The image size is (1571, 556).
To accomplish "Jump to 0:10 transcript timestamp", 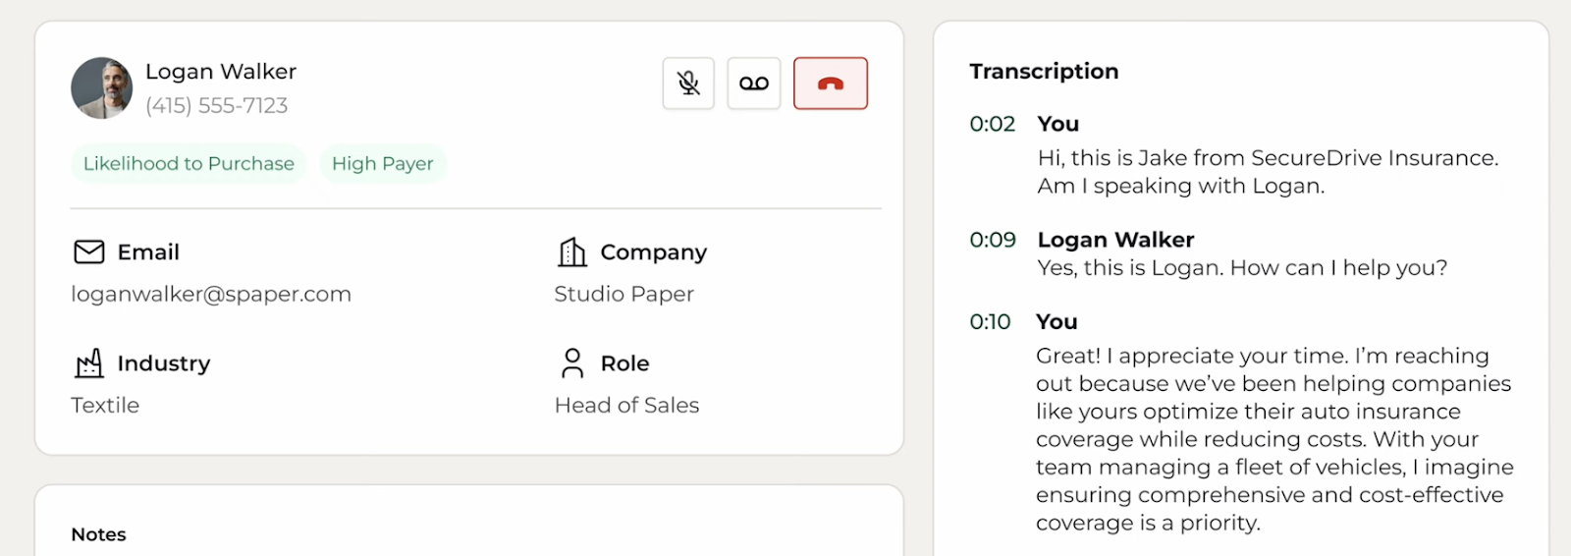I will pyautogui.click(x=990, y=321).
